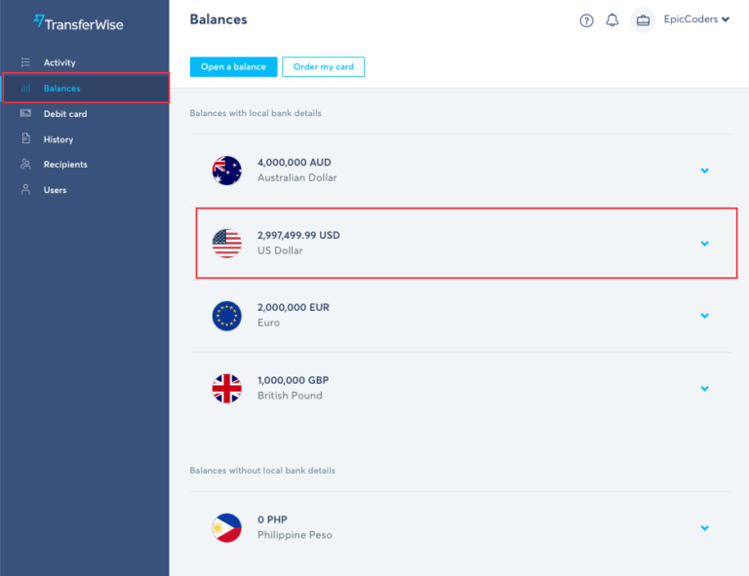Click the British Pound label
This screenshot has height=576, width=749.
[x=290, y=396]
